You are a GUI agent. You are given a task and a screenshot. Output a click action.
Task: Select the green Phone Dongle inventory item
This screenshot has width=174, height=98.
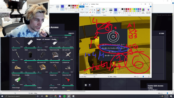tap(17, 80)
